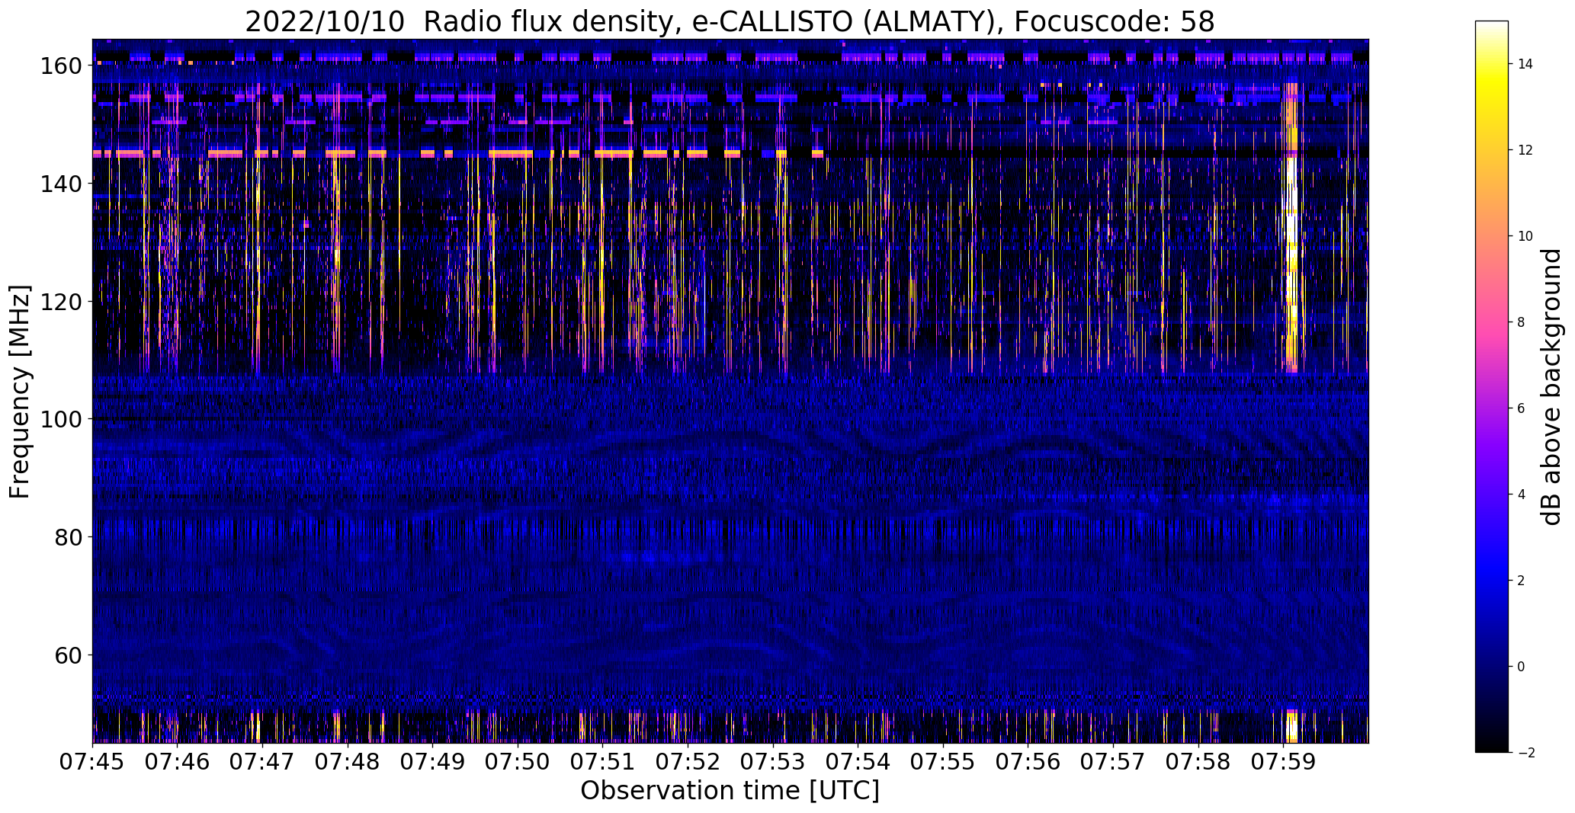The height and width of the screenshot is (813, 1575).
Task: Click the colorbar tick label 12
Action: coord(1525,150)
